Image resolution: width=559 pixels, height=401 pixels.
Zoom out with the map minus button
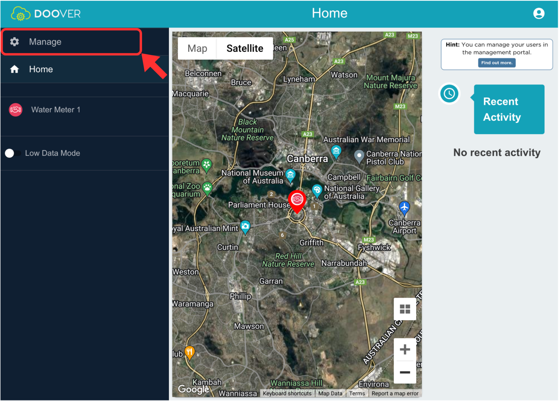pyautogui.click(x=405, y=372)
